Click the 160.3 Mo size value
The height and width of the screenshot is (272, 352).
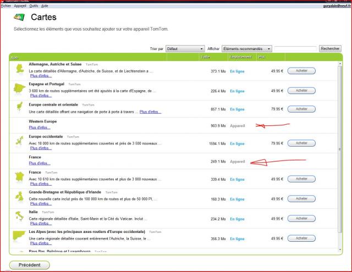pos(218,199)
